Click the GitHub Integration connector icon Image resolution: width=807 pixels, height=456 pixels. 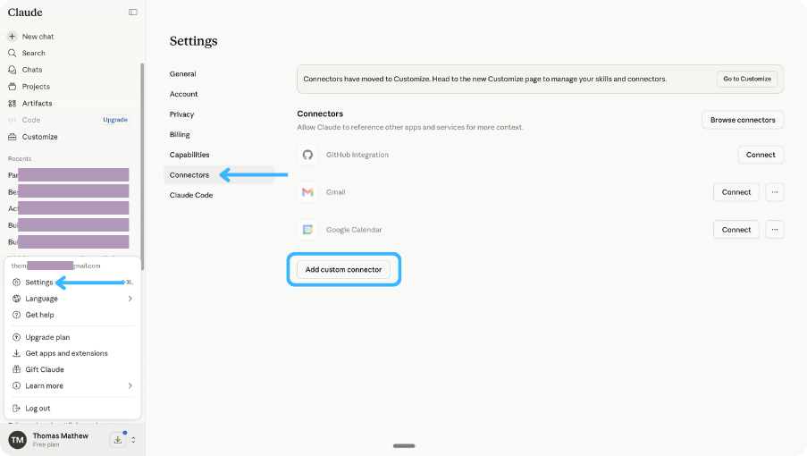307,155
